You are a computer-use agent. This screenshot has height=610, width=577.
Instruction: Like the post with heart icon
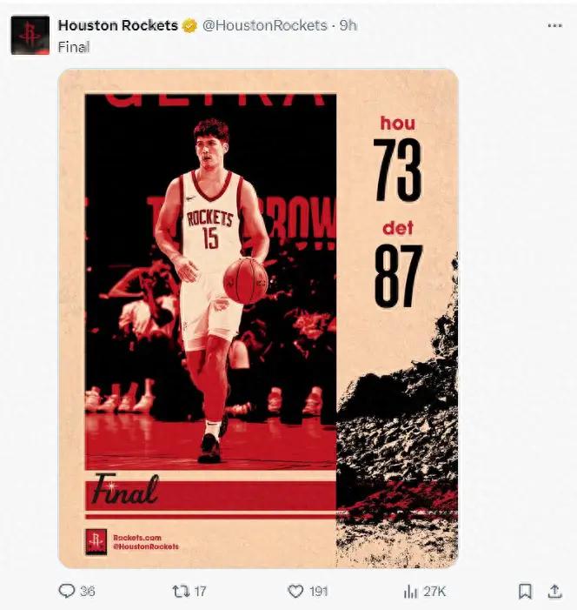[295, 592]
